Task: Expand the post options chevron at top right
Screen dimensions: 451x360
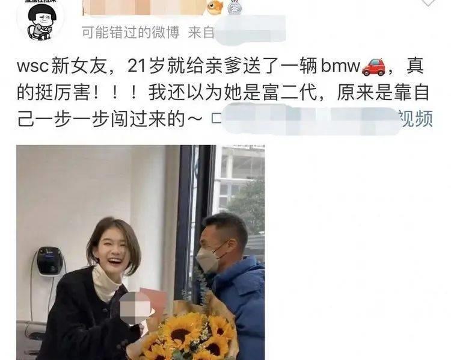Action: click(428, 2)
